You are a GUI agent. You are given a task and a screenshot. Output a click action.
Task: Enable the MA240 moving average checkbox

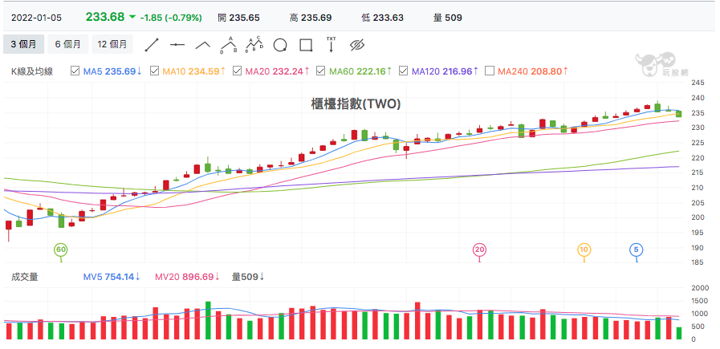[x=490, y=71]
